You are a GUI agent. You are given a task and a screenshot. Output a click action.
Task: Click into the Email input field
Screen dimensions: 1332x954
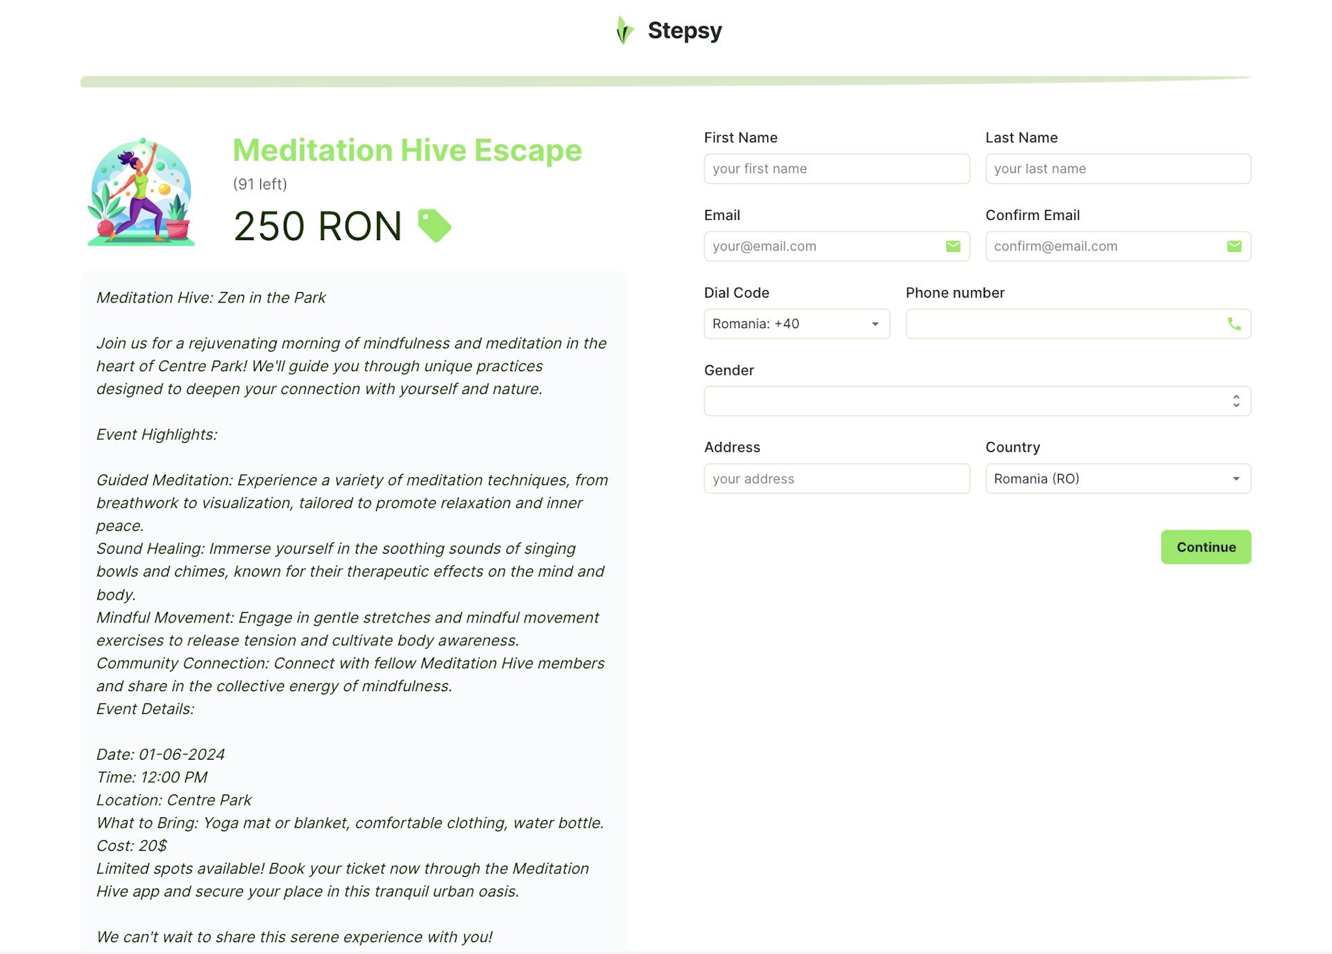point(822,246)
